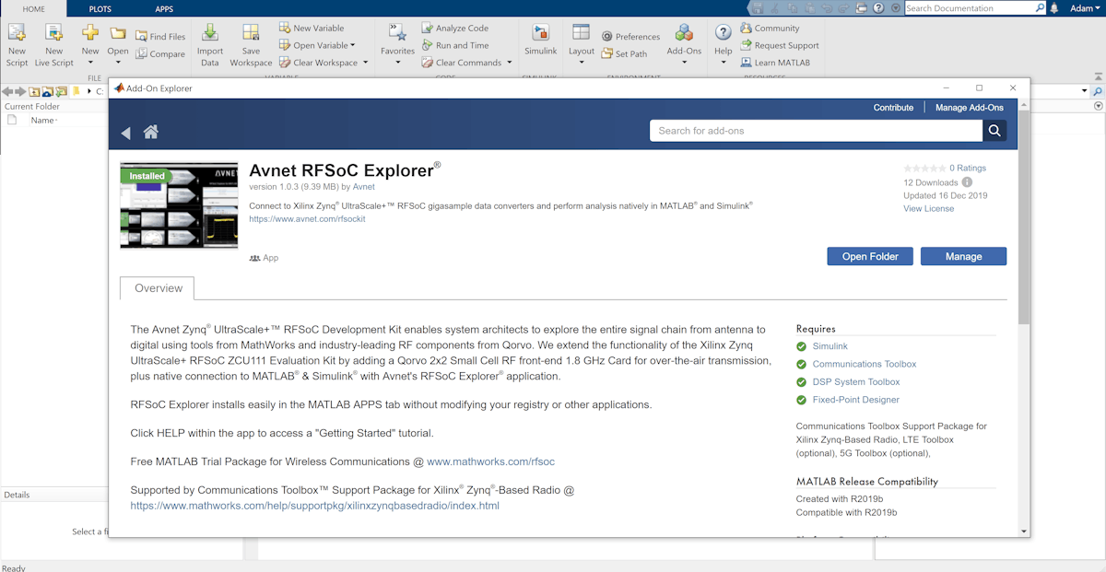Viewport: 1106px width, 572px height.
Task: Click the Search Documentation field
Action: (975, 8)
